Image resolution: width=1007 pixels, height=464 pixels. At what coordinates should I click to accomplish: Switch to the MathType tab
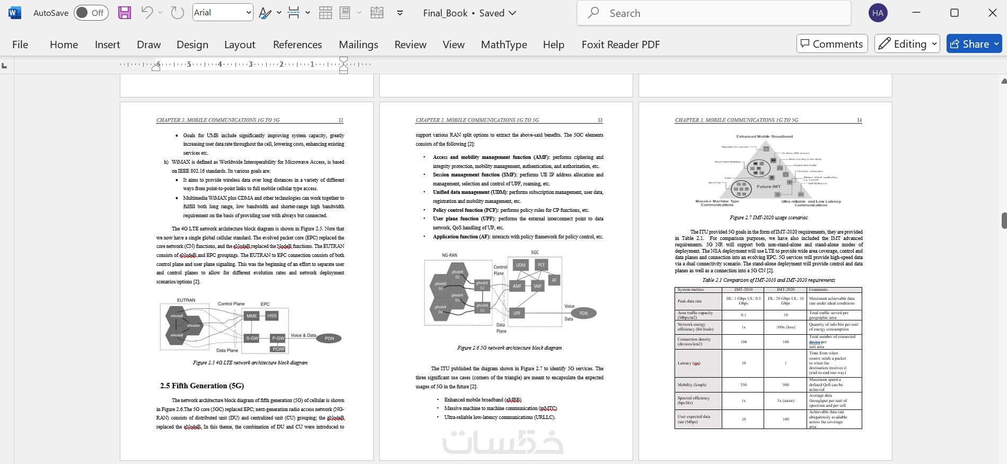pos(504,44)
